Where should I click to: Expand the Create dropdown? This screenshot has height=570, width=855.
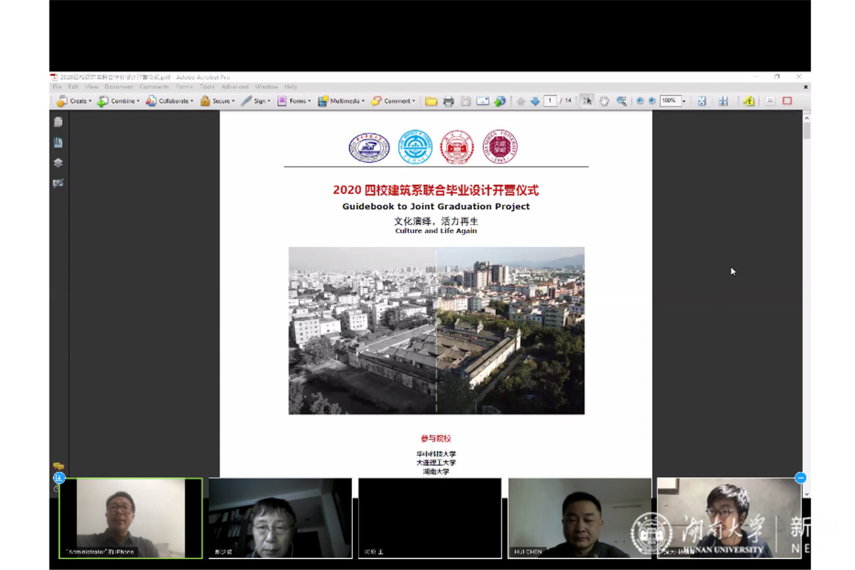click(74, 101)
